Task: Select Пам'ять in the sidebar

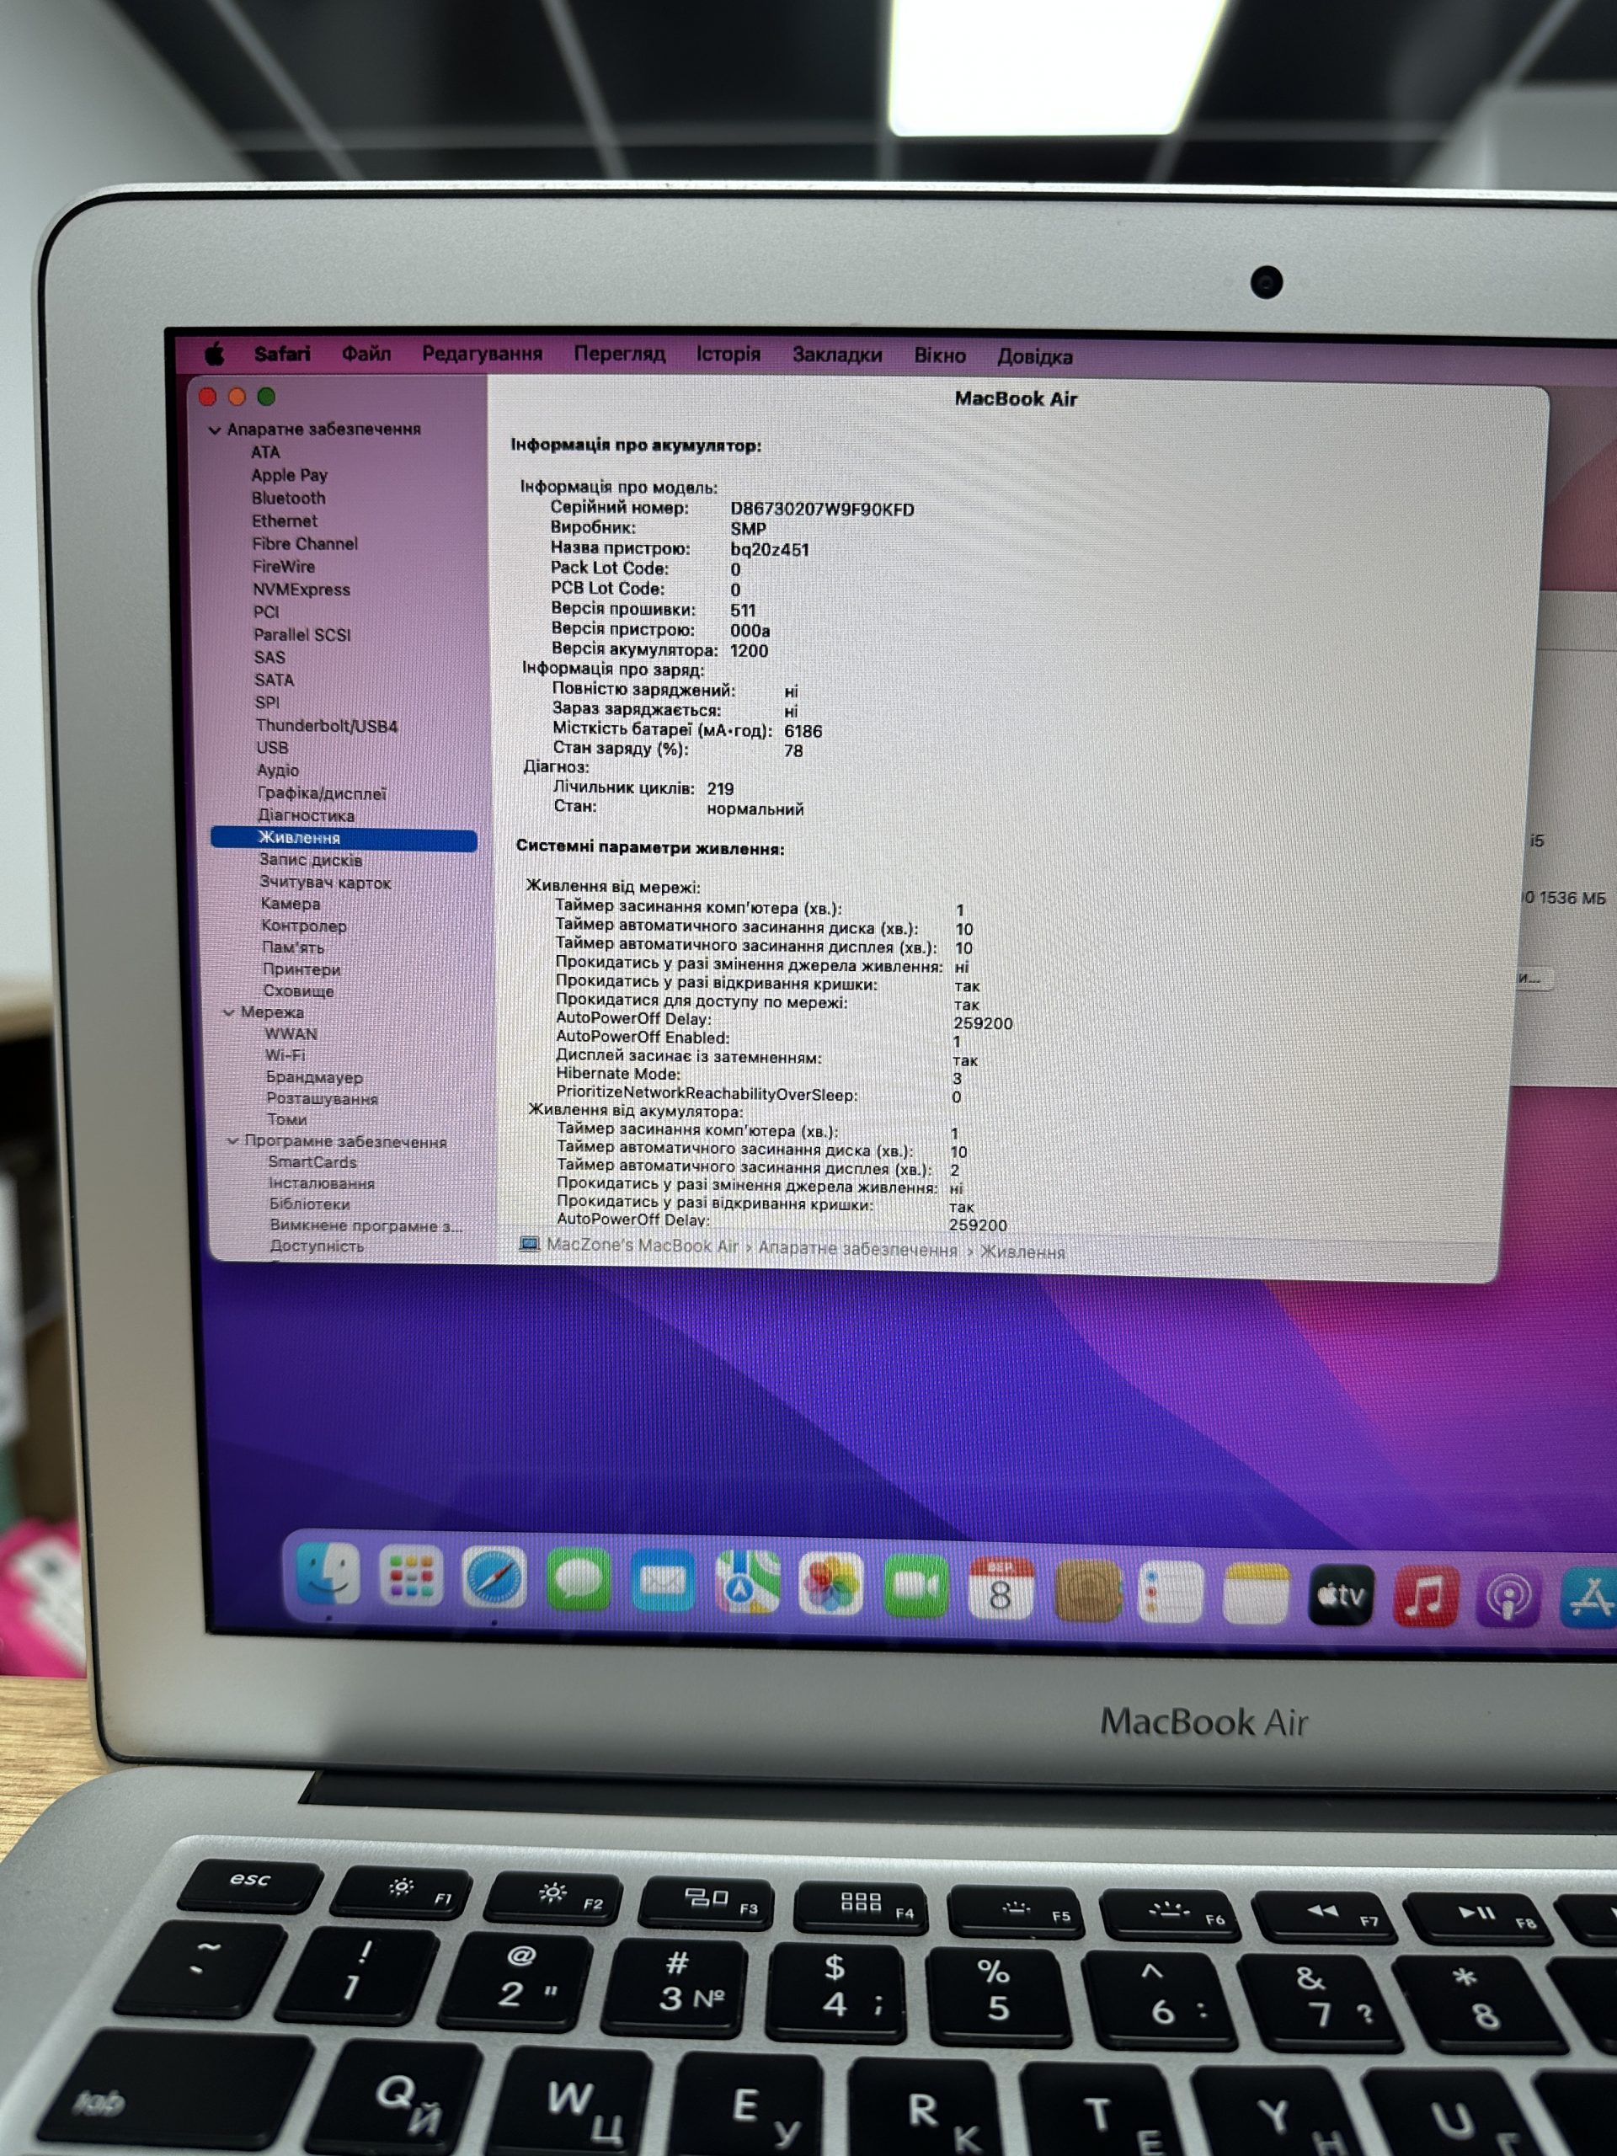Action: pos(293,947)
